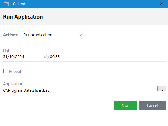
Task: Enable the Repeat checkbox
Action: (x=5, y=71)
